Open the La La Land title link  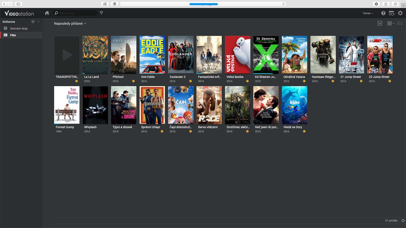pos(91,77)
